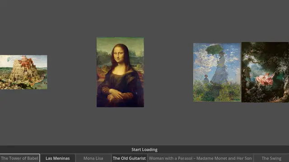The image size is (289, 162).
Task: Toggle The Old Guitarist button
Action: 129,158
